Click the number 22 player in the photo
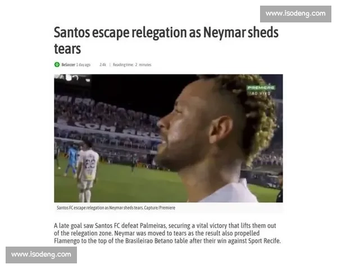 88,169
